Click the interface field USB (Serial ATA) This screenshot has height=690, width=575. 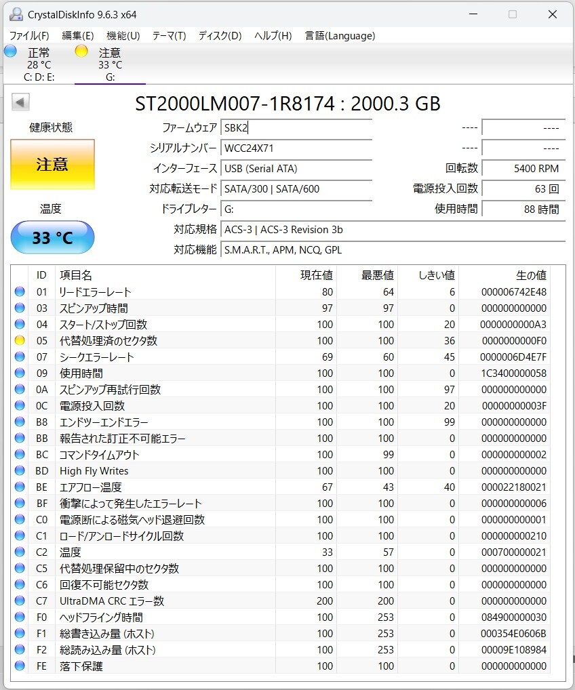pyautogui.click(x=296, y=169)
